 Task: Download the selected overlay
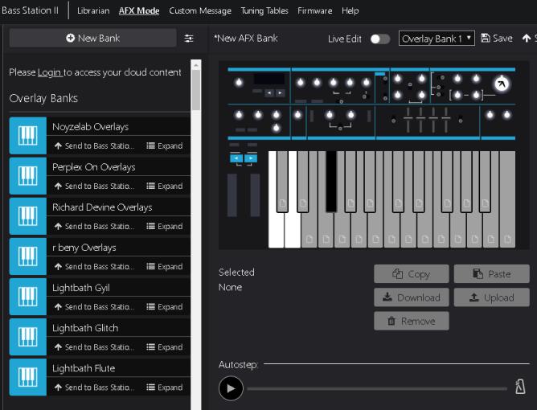point(412,297)
